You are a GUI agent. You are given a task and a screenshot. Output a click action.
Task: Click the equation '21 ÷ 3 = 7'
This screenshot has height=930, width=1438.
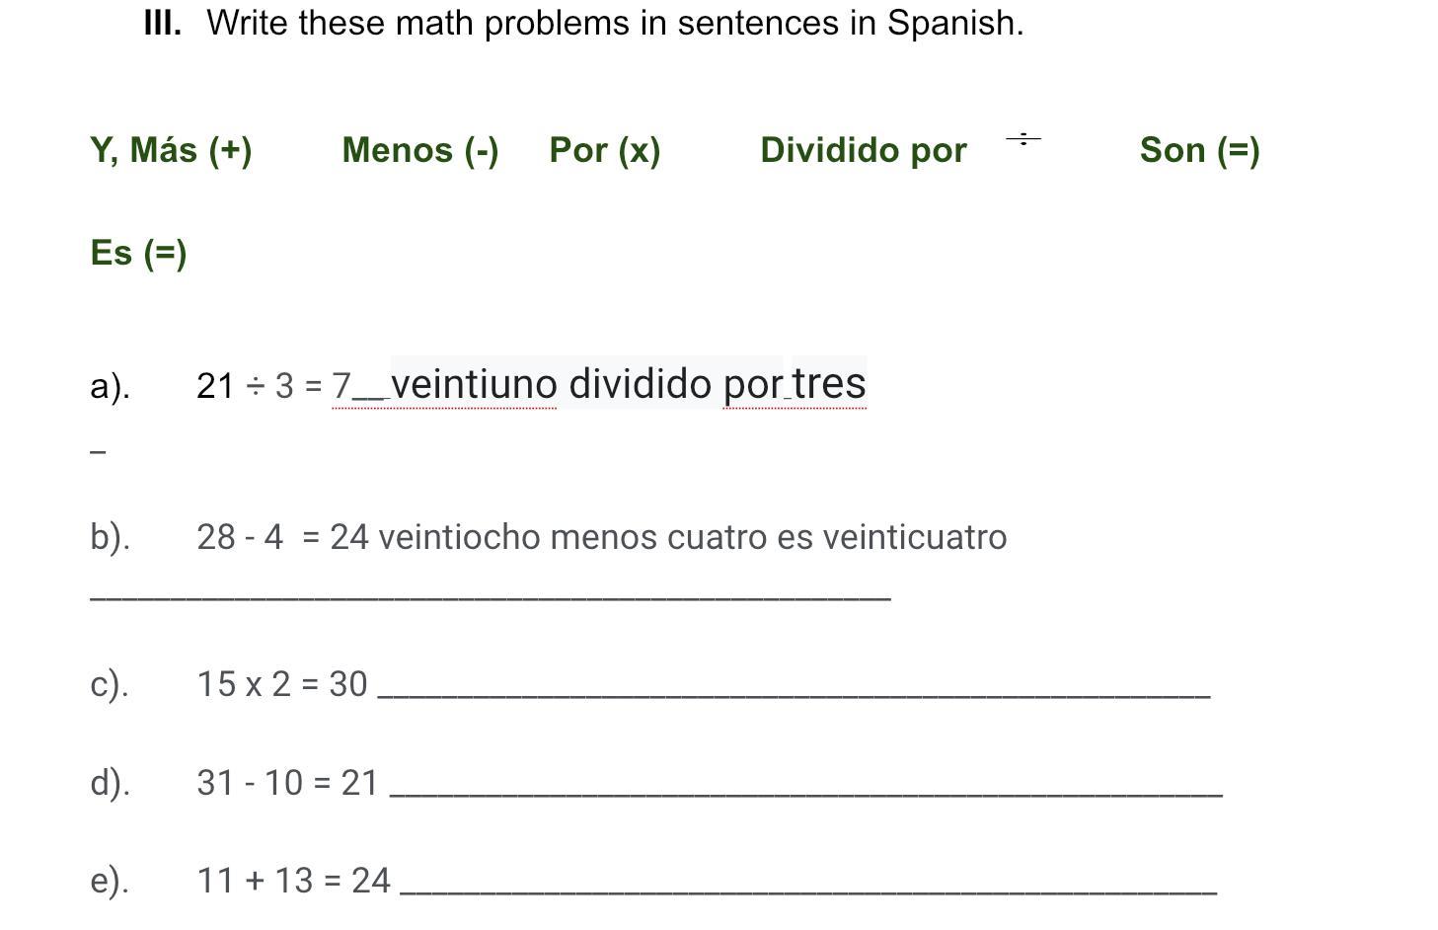[x=273, y=385]
